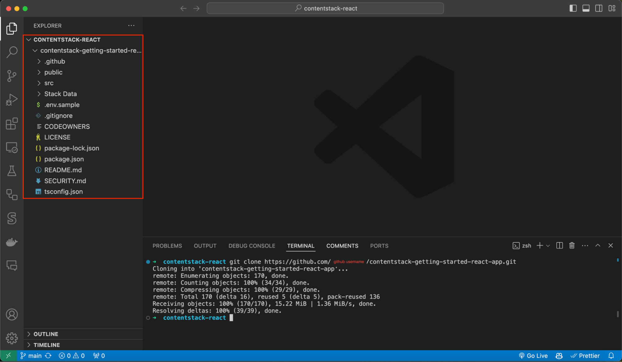
Task: Expand the public folder in explorer
Action: [x=53, y=72]
